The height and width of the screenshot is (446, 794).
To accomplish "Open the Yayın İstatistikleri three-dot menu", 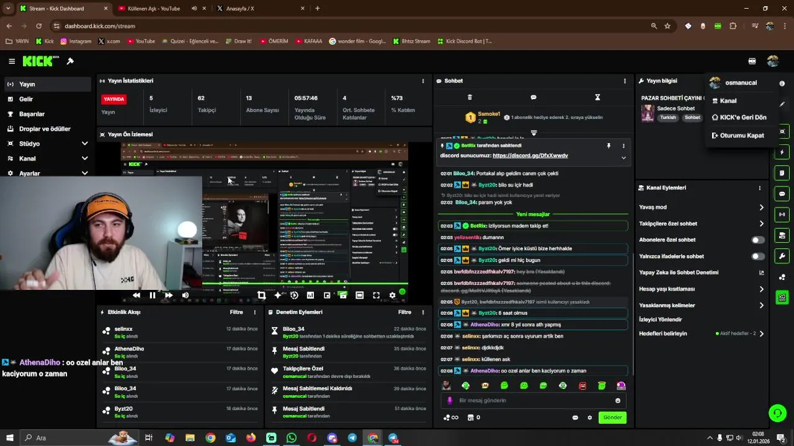I will [x=423, y=81].
